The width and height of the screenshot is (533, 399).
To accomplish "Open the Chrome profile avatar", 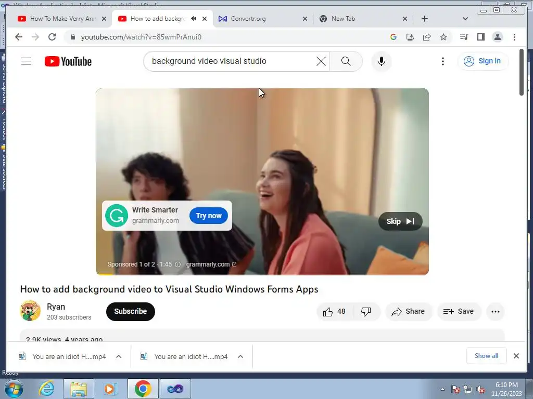I will pos(497,37).
